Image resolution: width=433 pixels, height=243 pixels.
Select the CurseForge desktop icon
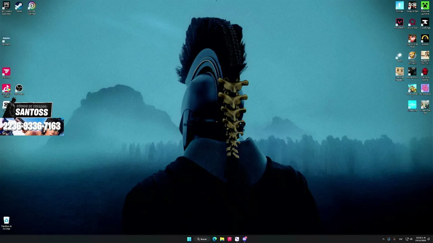[425, 24]
